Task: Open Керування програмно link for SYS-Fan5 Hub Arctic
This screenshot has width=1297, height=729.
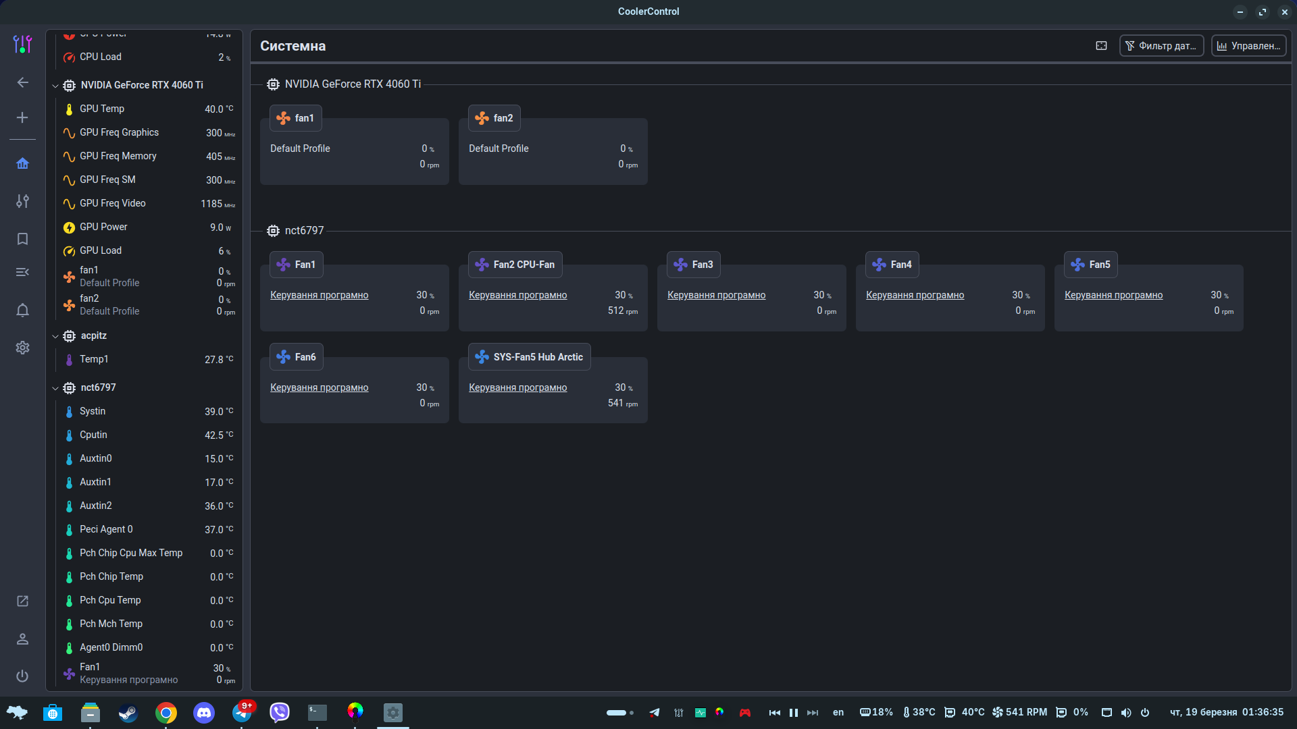Action: pos(517,387)
